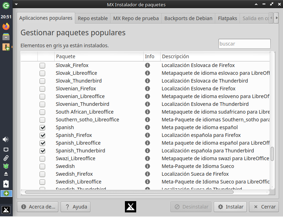Select the Slovenian_Thunderbird package name
The width and height of the screenshot is (283, 217).
(83, 104)
